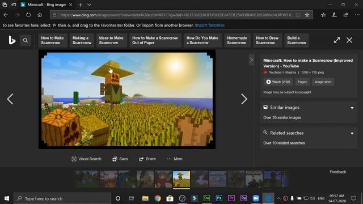
Task: Select 'Homemade Scarecrow' suggestion
Action: tap(237, 40)
